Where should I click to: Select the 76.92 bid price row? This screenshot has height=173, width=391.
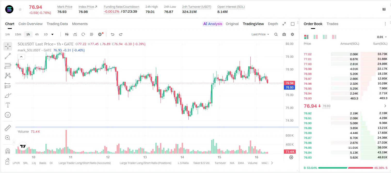click(346, 113)
